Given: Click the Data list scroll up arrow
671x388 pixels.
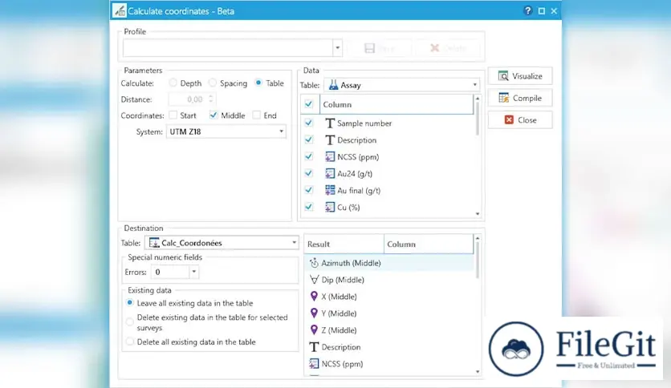Looking at the screenshot, I should pyautogui.click(x=478, y=99).
